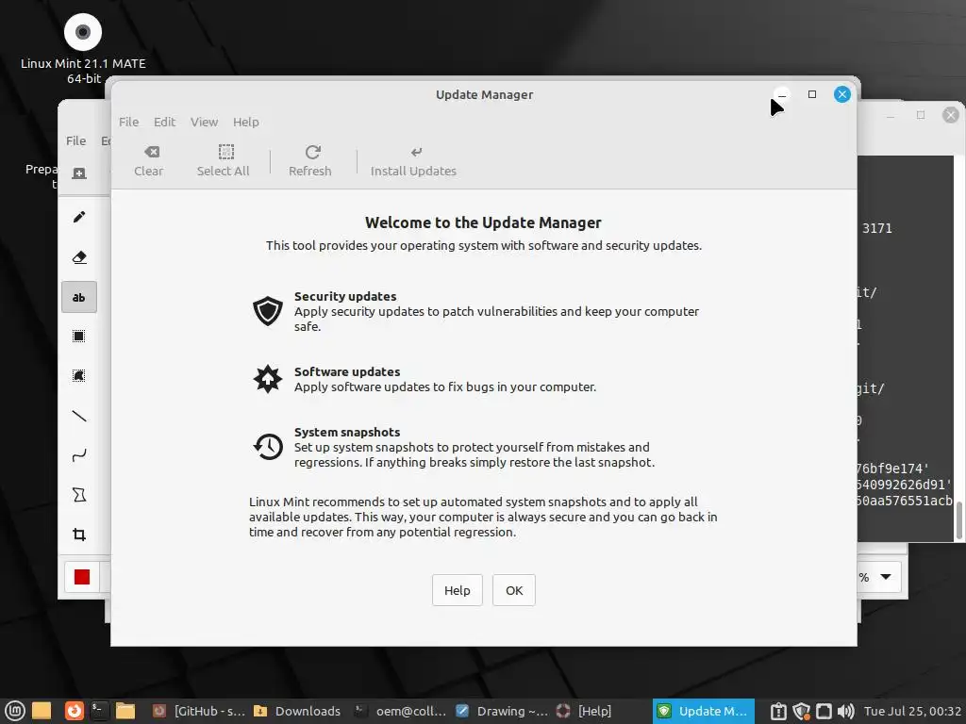
Task: Select the eraser tool in Drawing window
Action: (79, 257)
